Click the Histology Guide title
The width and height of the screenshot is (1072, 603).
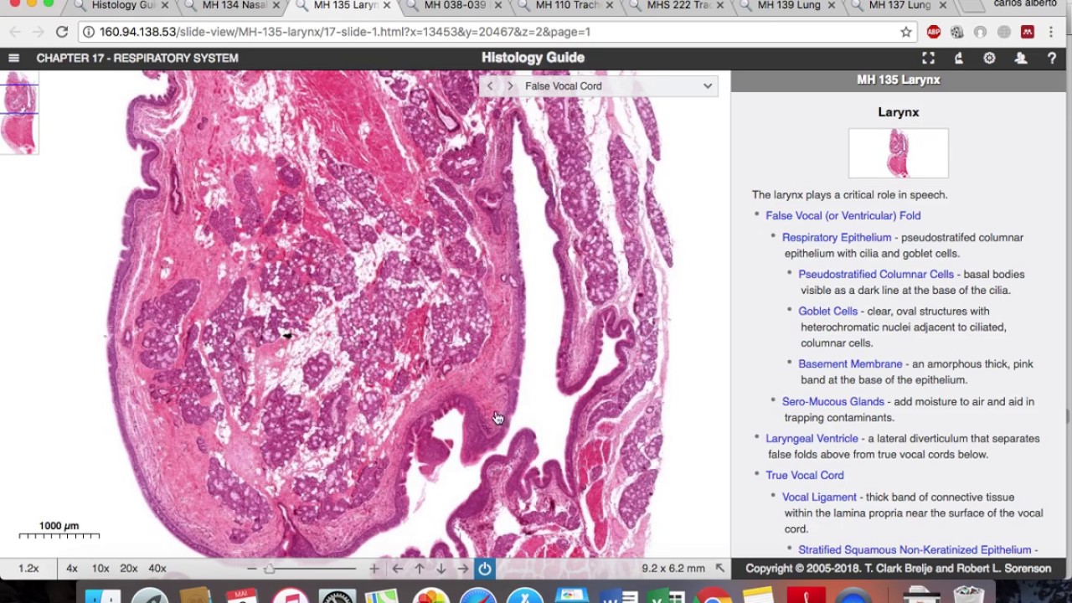[533, 58]
